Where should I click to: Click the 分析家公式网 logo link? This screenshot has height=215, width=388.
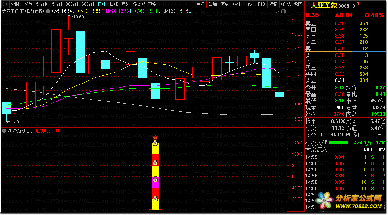(350, 201)
